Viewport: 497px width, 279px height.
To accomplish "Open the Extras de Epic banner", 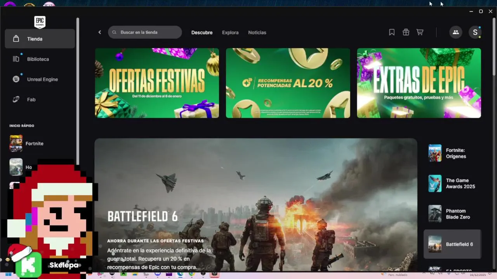I will tap(419, 83).
